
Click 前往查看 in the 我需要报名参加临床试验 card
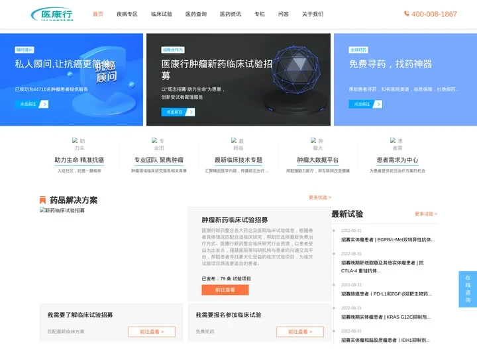click(x=300, y=332)
